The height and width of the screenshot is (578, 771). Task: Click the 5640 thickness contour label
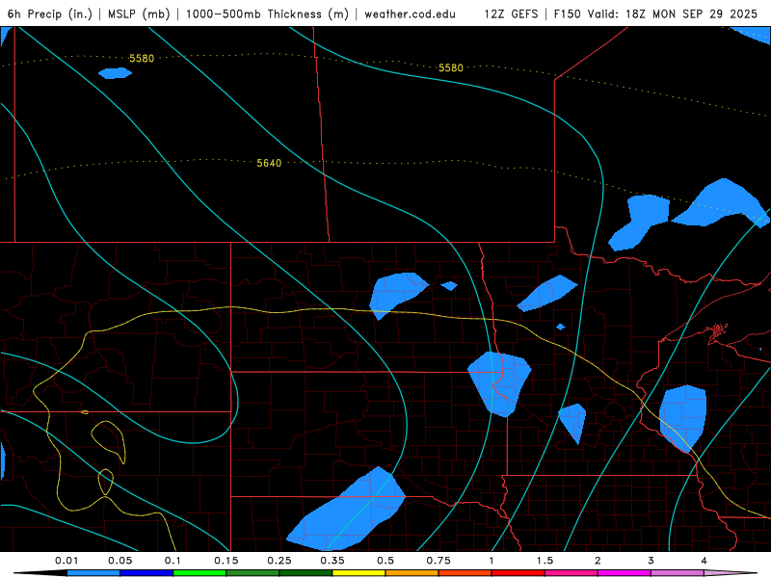click(x=269, y=163)
